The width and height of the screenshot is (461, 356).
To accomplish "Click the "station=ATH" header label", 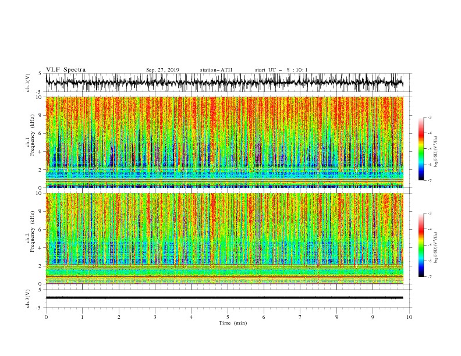I will point(216,70).
